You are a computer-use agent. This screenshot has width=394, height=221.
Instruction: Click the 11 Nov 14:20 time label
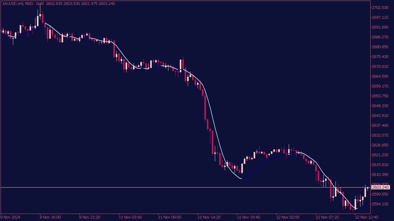point(209,217)
